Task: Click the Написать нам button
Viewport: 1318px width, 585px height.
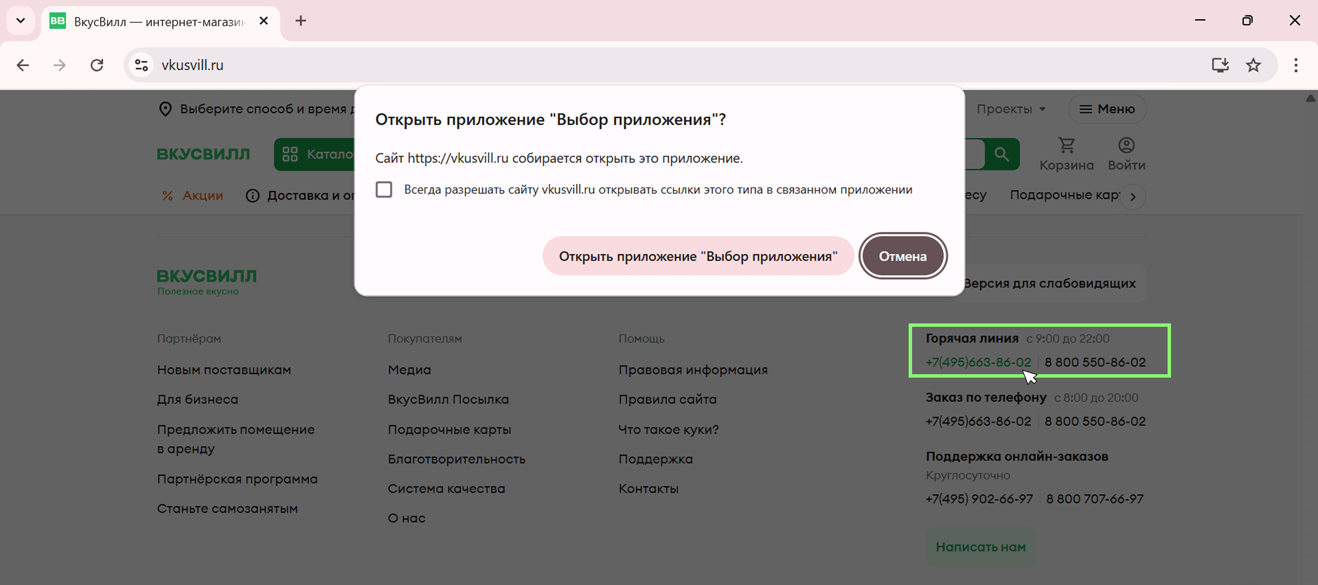Action: coord(980,547)
